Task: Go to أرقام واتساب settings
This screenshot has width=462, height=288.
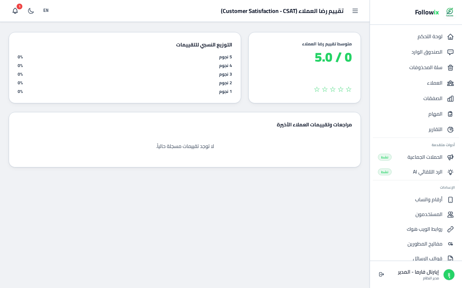Action: click(x=416, y=200)
